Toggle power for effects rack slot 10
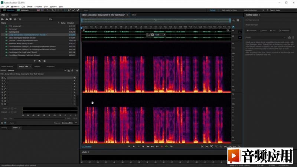The width and height of the screenshot is (297, 167). click(5, 104)
